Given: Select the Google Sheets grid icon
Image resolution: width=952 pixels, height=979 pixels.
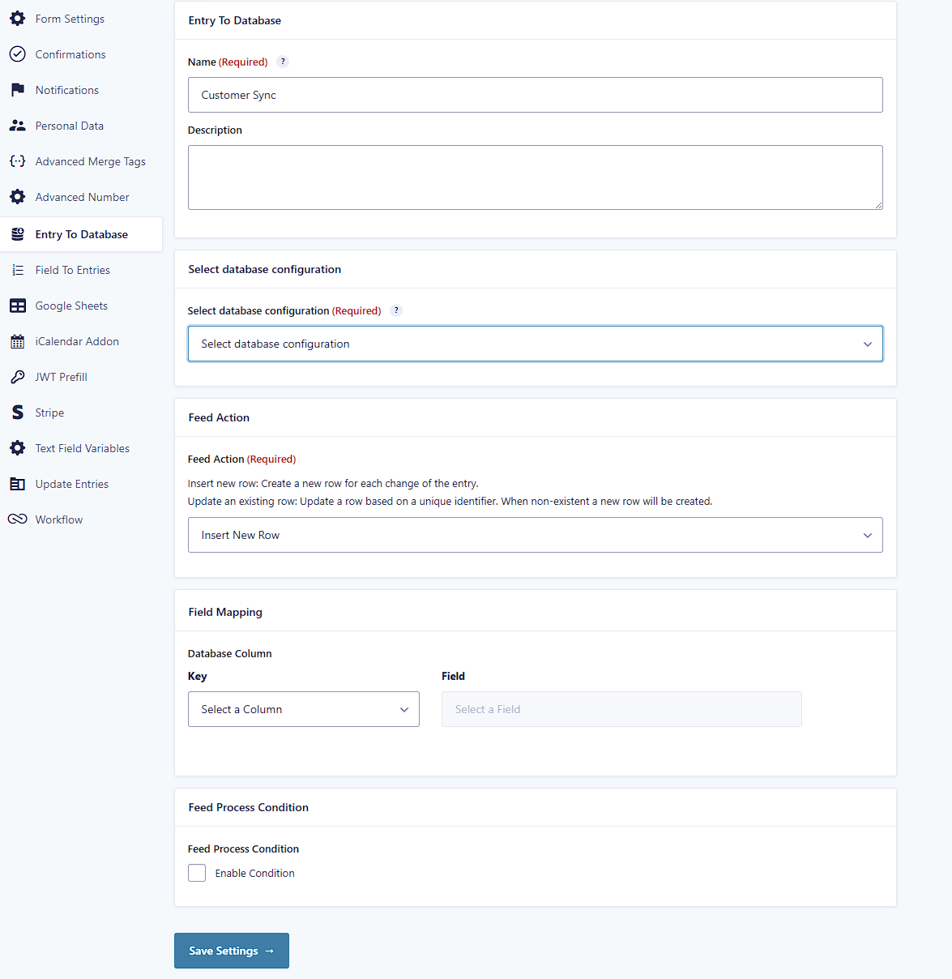Looking at the screenshot, I should [17, 306].
